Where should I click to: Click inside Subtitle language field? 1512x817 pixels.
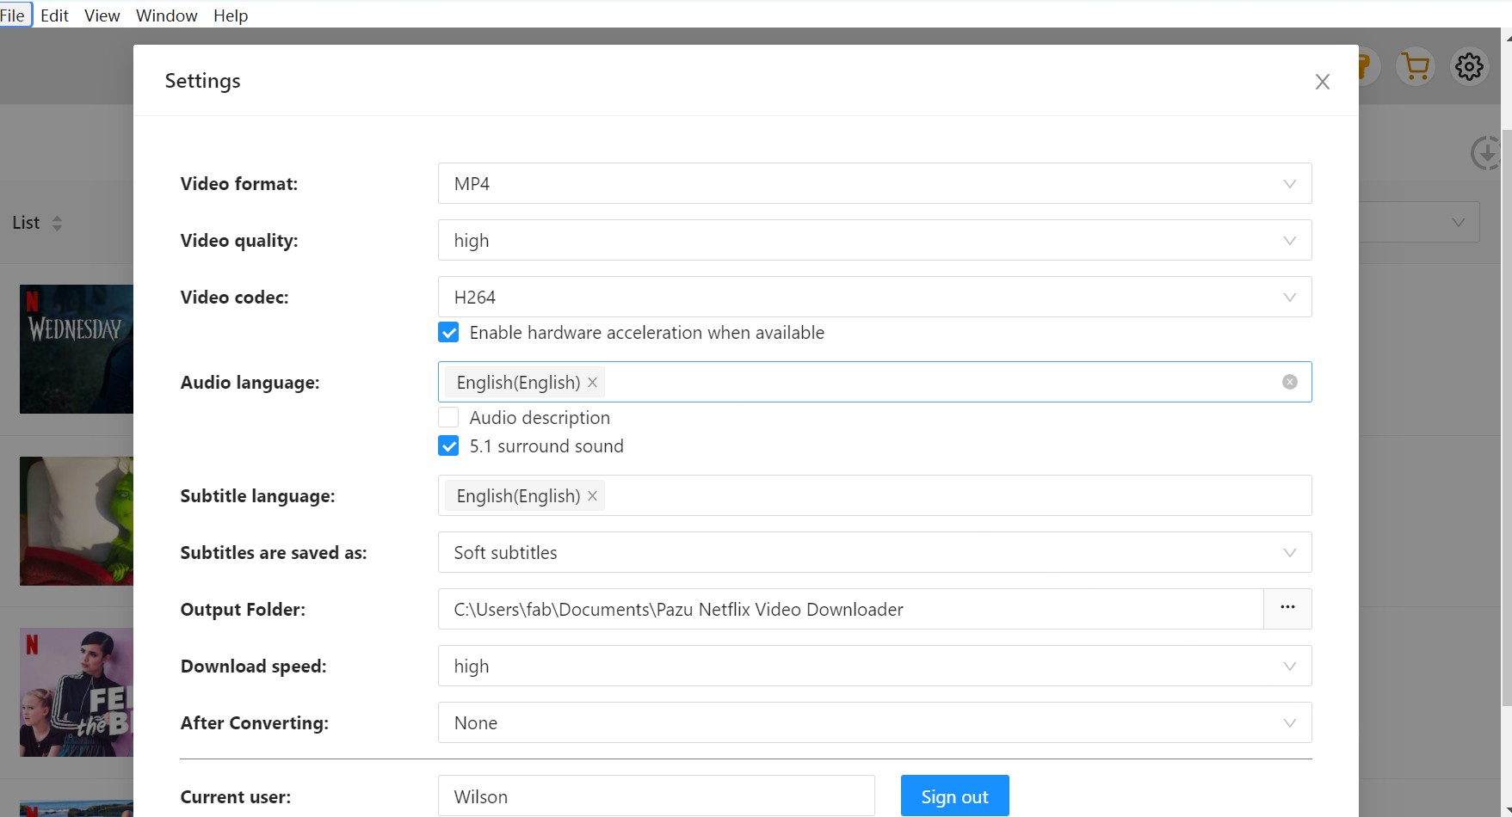tap(874, 495)
